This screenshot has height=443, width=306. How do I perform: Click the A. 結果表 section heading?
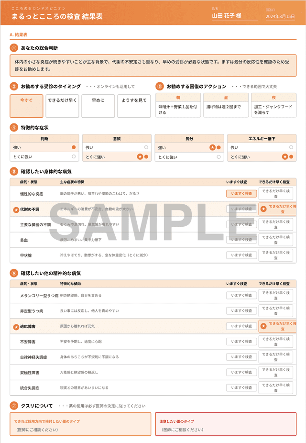(19, 35)
